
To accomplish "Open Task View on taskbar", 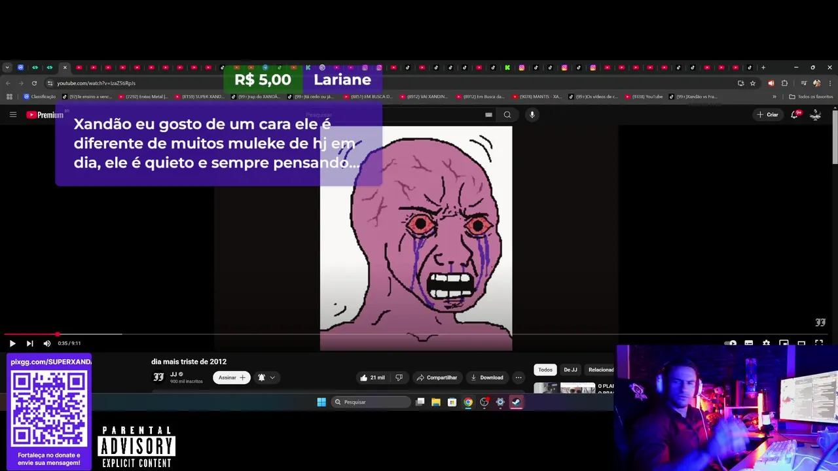I will (x=420, y=402).
